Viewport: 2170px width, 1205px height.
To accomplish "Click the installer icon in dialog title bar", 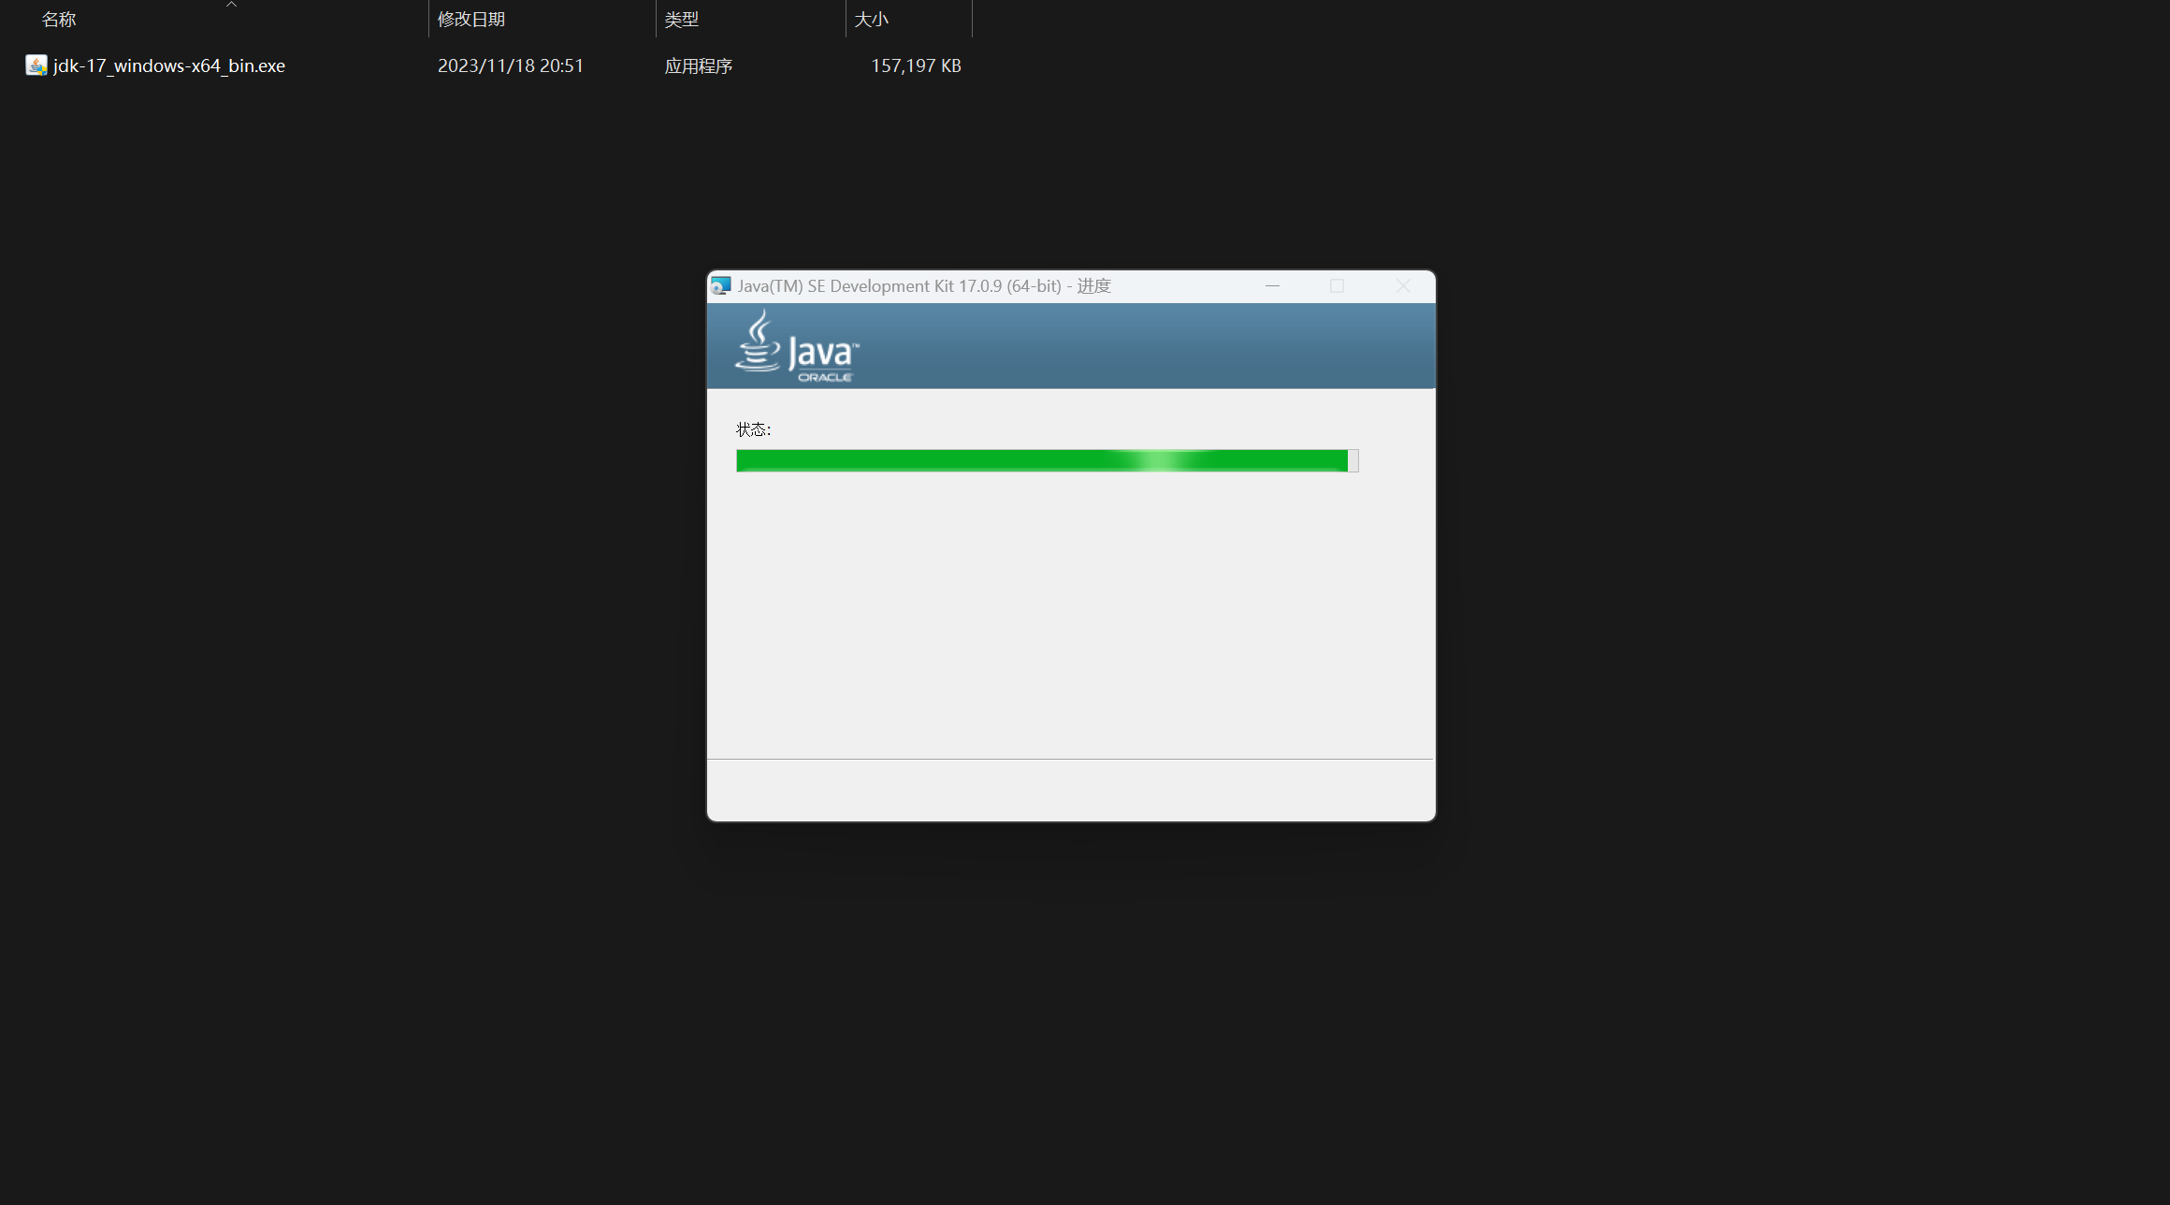I will point(720,286).
